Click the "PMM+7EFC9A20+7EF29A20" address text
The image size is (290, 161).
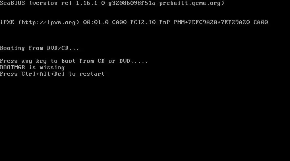[x=212, y=23]
